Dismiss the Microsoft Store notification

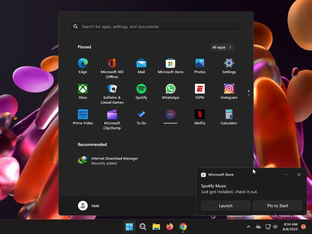(x=299, y=175)
